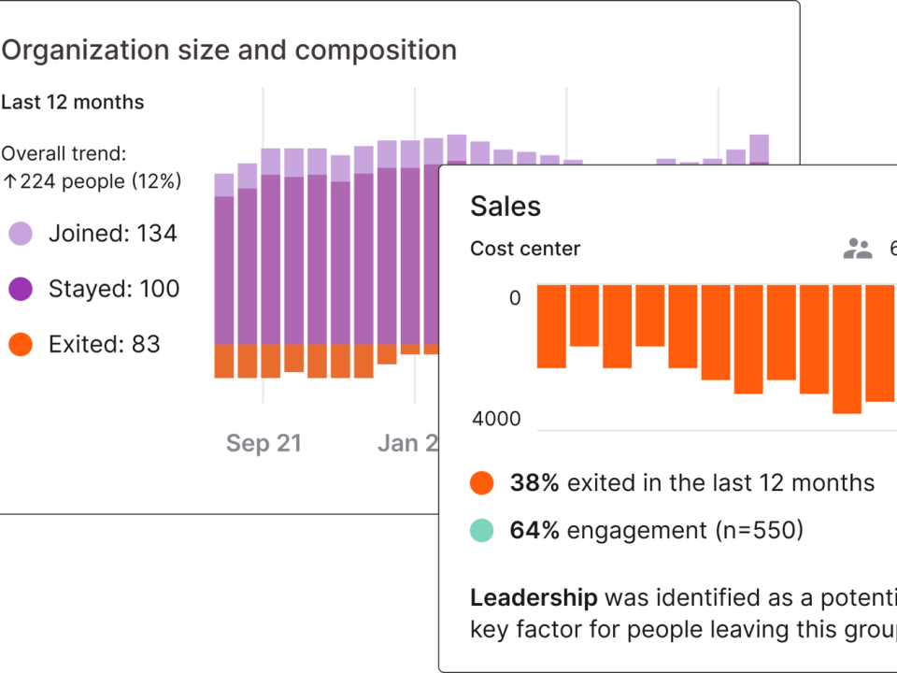Click the orange dot beside 38% exited
897x673 pixels.
pyautogui.click(x=482, y=483)
